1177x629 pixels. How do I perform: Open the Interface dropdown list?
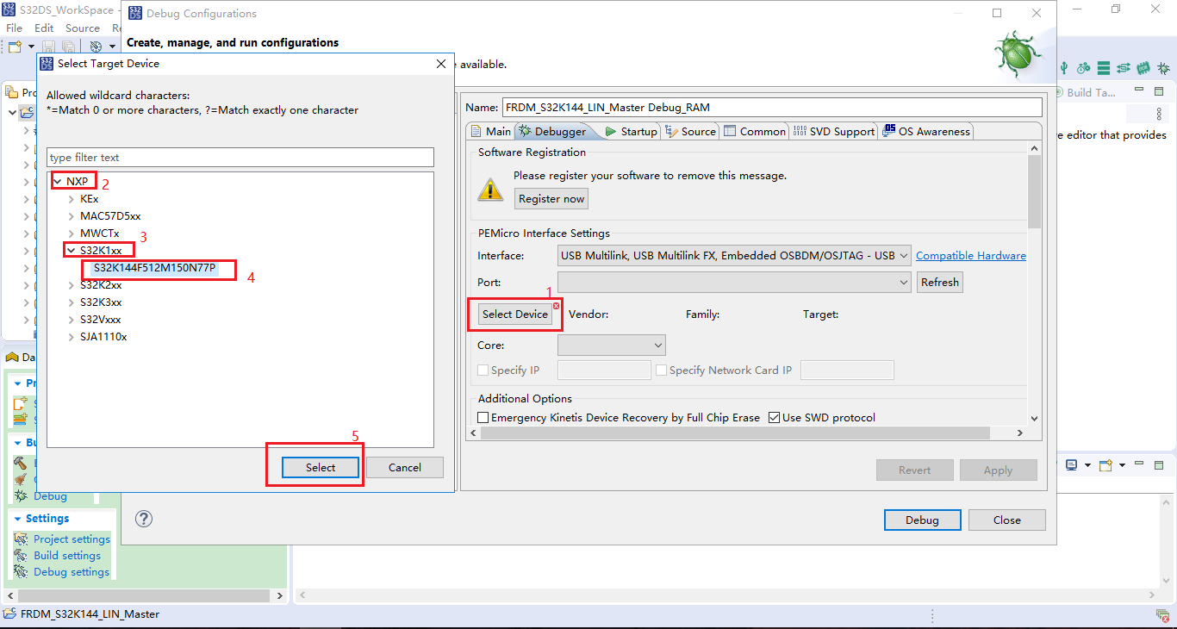click(904, 255)
